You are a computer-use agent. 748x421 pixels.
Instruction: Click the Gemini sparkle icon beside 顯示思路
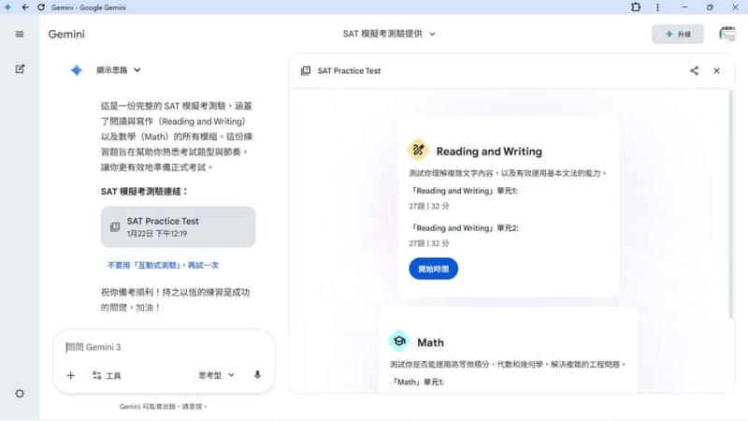click(x=77, y=70)
